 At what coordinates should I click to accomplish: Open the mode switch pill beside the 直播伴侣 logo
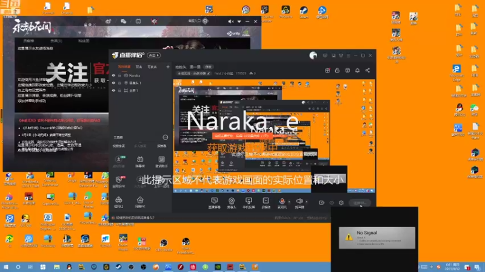[154, 55]
